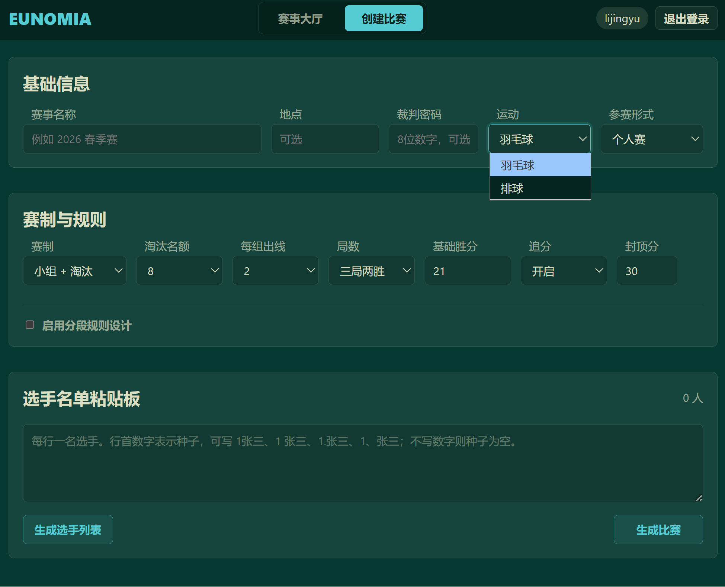This screenshot has width=725, height=587.
Task: Click the 赛制与规则 heading
Action: 64,220
